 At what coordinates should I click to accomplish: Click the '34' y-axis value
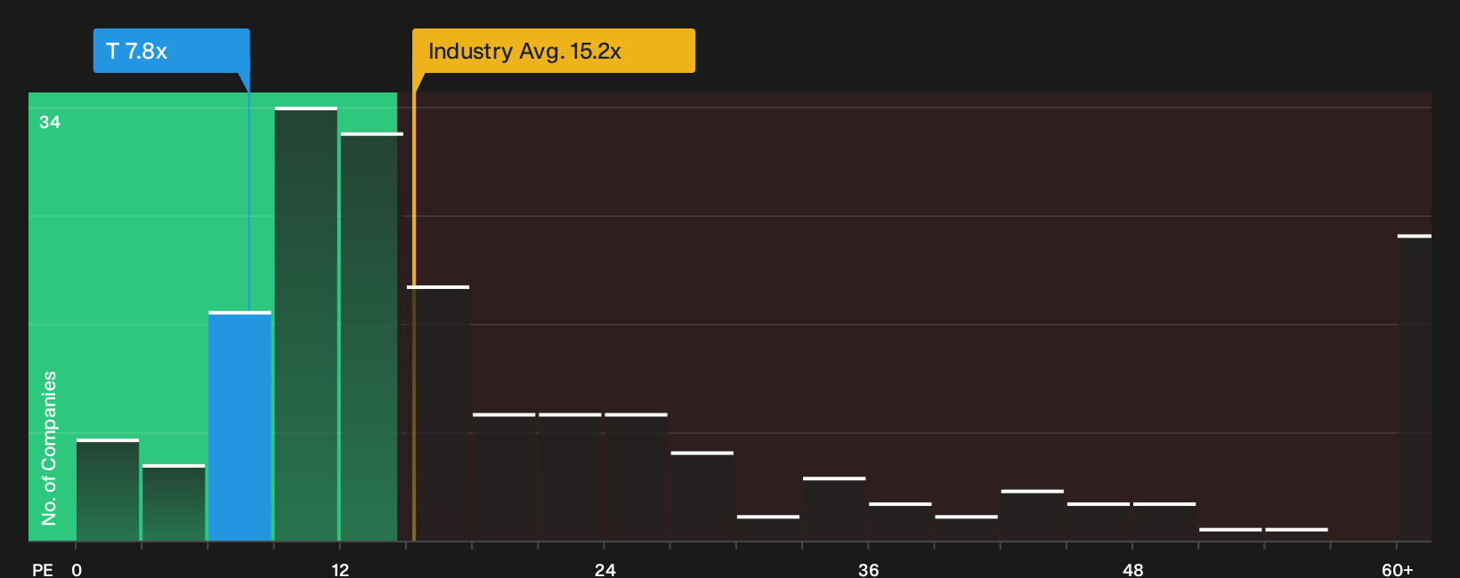click(x=50, y=122)
